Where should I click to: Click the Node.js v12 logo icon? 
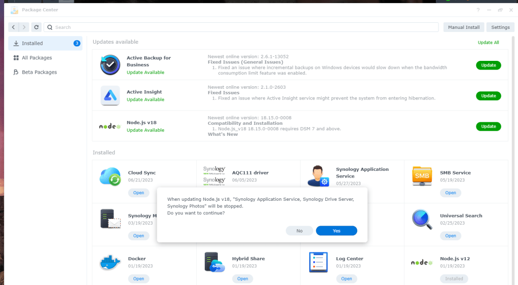click(422, 263)
